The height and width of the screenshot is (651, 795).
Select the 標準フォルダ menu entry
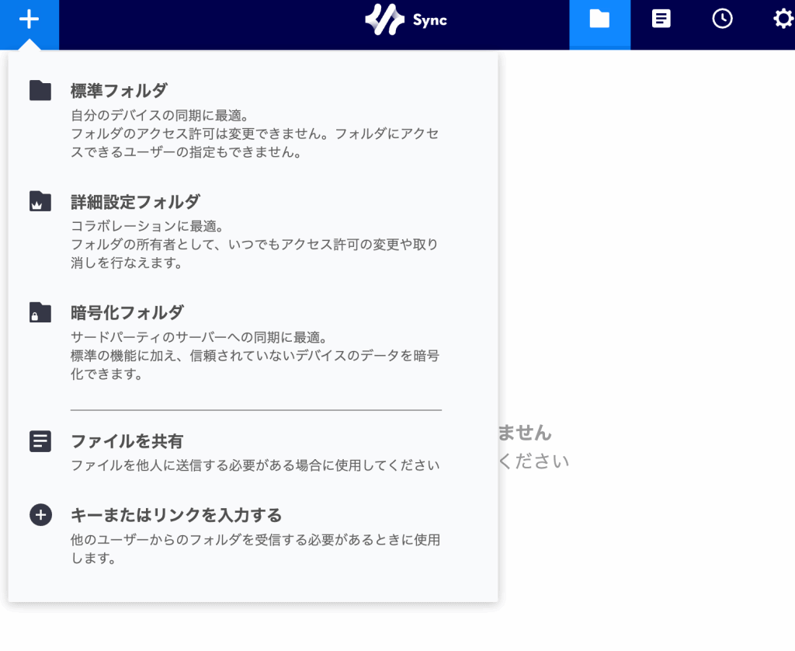click(x=119, y=91)
